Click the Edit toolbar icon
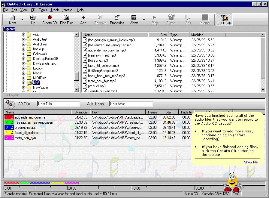The image size is (269, 198). [188, 20]
